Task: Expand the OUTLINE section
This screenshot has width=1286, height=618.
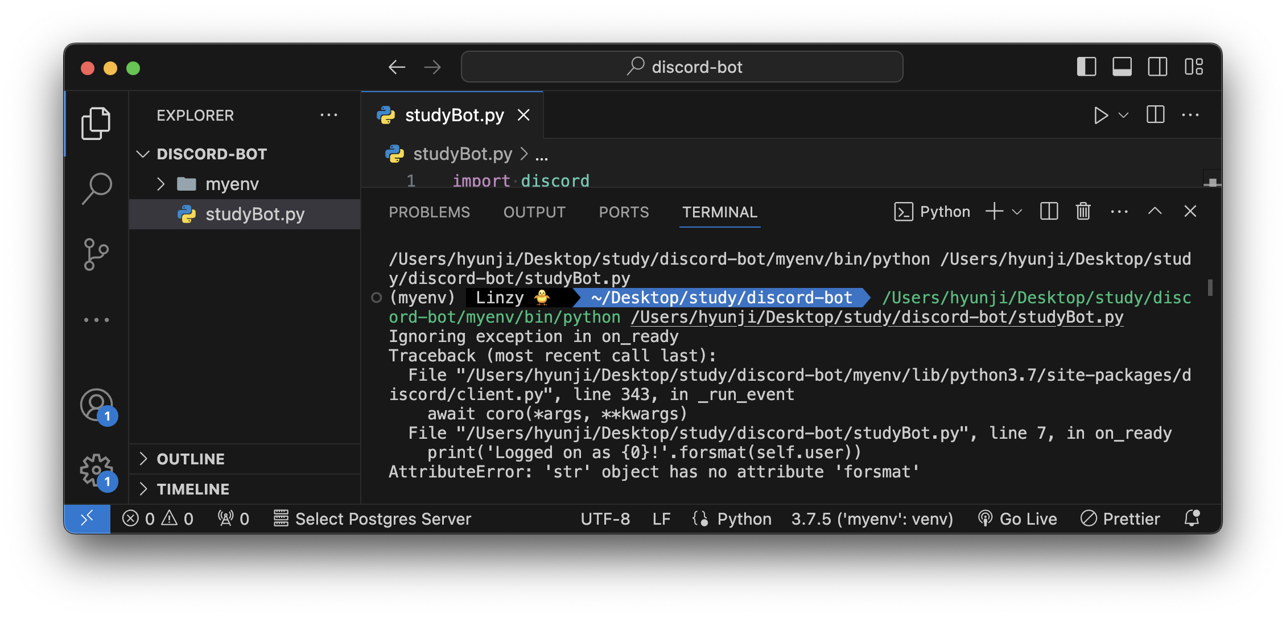Action: pyautogui.click(x=245, y=459)
